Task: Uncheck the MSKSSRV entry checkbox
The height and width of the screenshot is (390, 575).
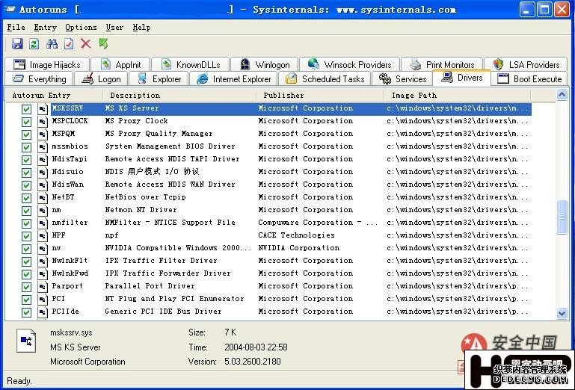Action: pos(26,109)
